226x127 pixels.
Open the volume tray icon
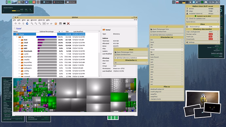197,2
